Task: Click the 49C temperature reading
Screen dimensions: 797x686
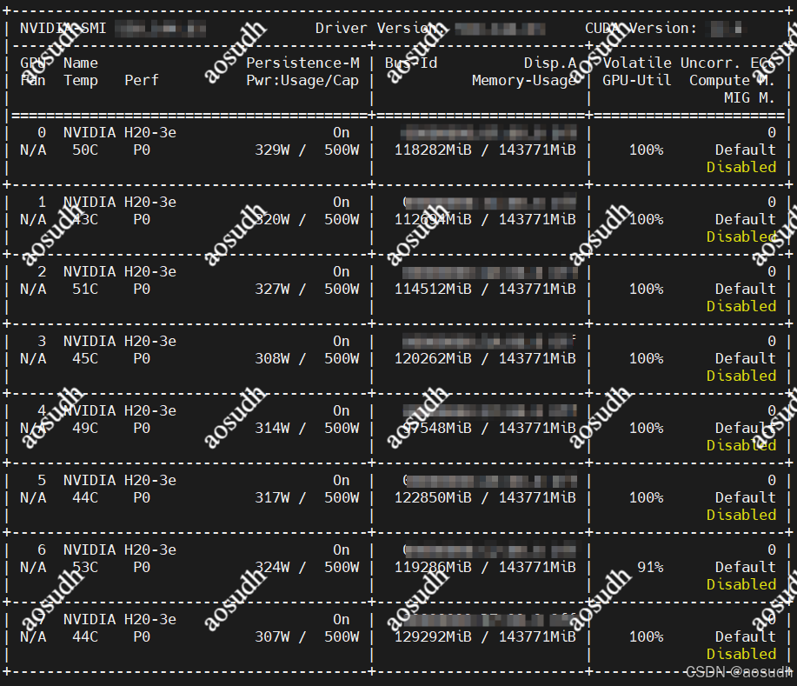Action: (x=85, y=429)
